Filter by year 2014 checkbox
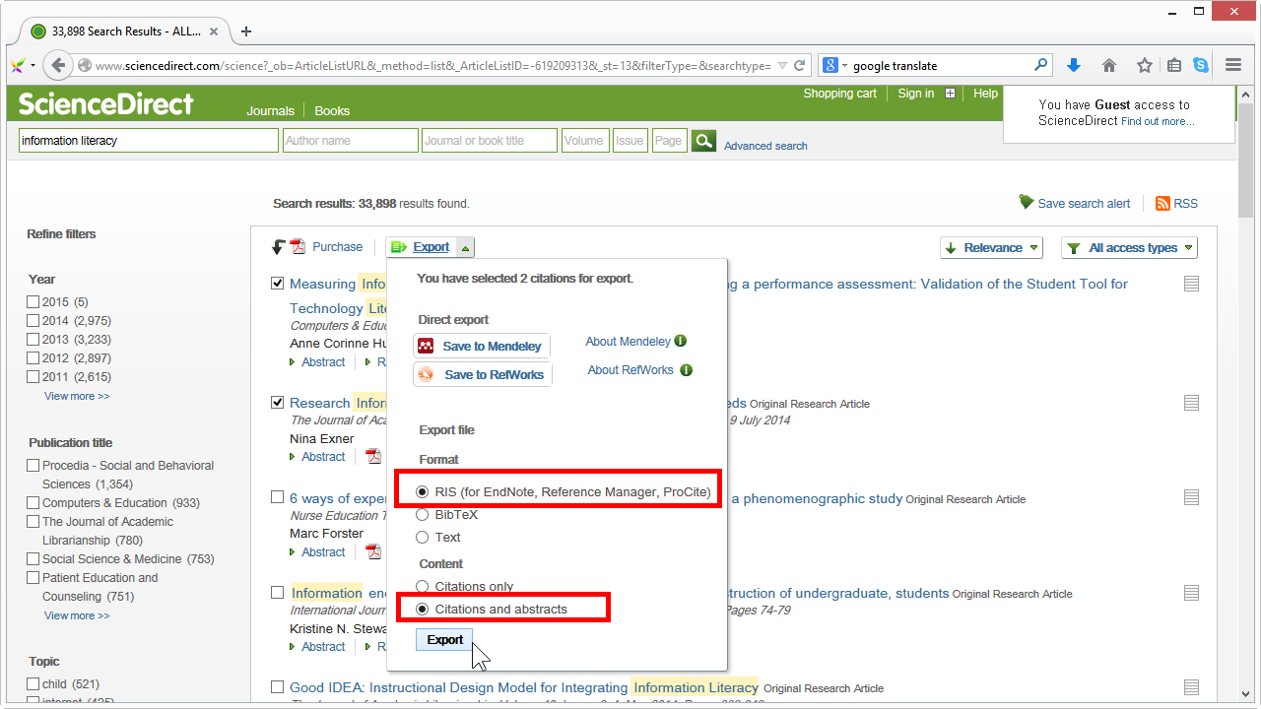Image resolution: width=1261 pixels, height=709 pixels. (33, 320)
